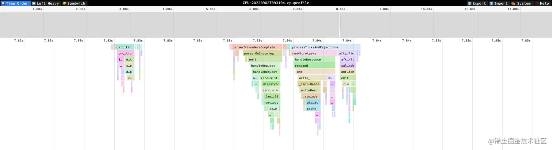Select the W… frame beside write_

tap(330, 78)
